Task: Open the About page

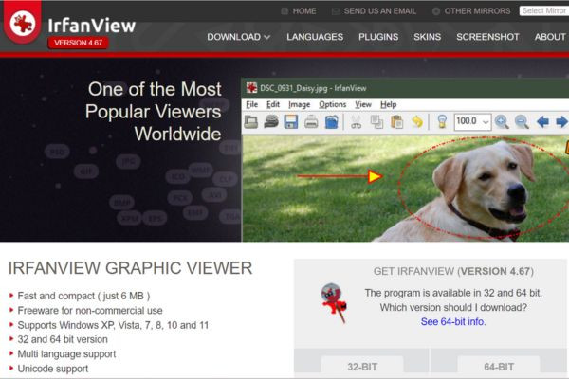Action: 550,37
